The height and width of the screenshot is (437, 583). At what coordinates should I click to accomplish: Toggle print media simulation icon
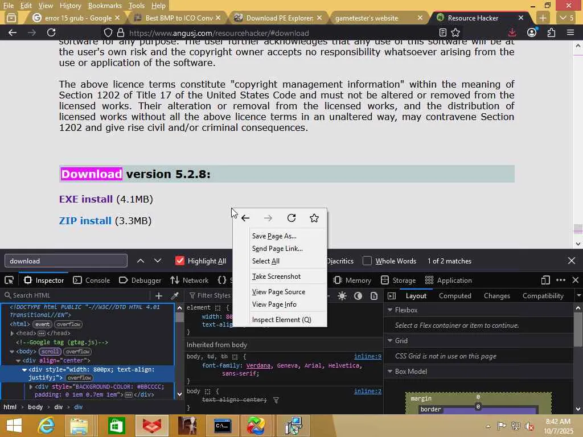tap(374, 296)
